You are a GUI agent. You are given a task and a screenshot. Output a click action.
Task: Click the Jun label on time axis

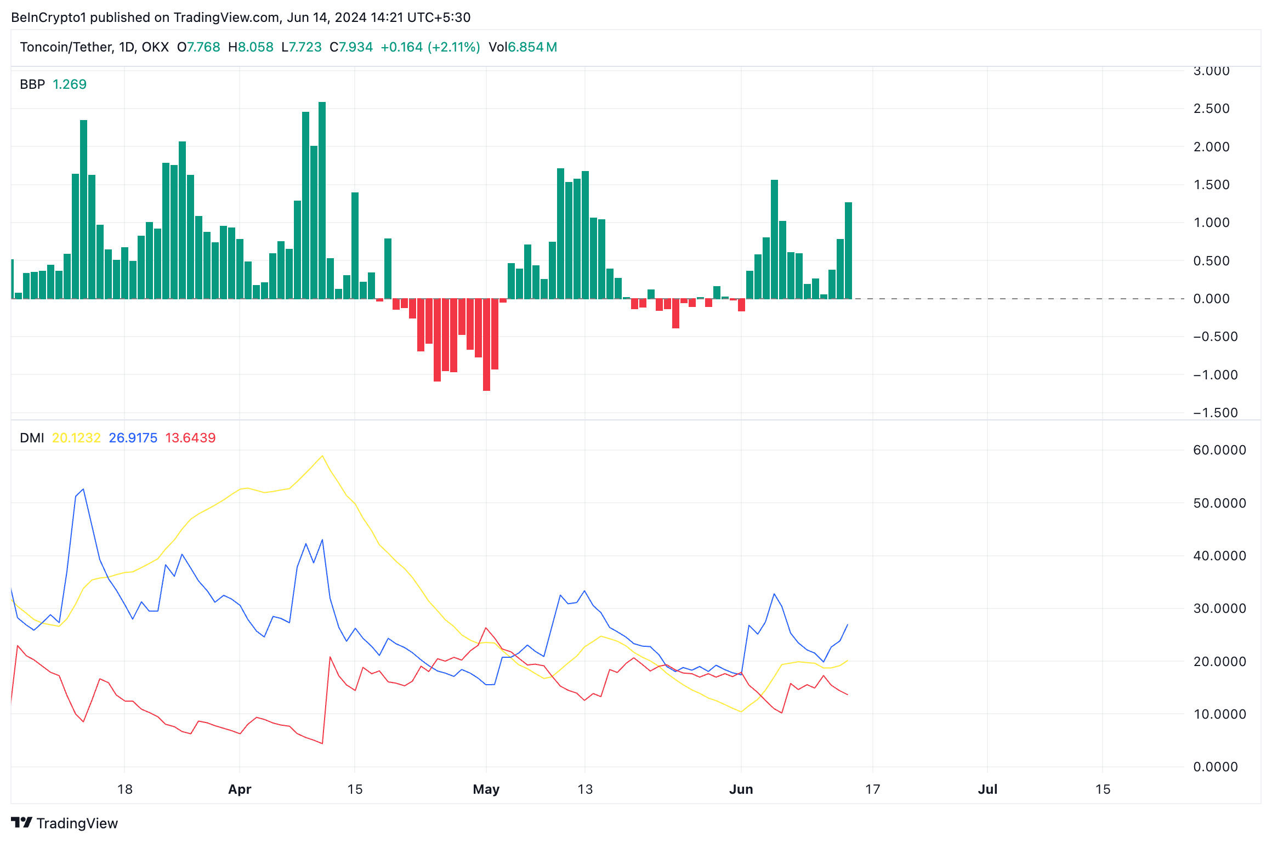click(741, 789)
